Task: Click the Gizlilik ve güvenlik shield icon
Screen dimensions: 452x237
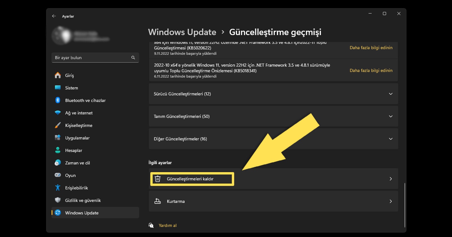Action: coord(58,200)
